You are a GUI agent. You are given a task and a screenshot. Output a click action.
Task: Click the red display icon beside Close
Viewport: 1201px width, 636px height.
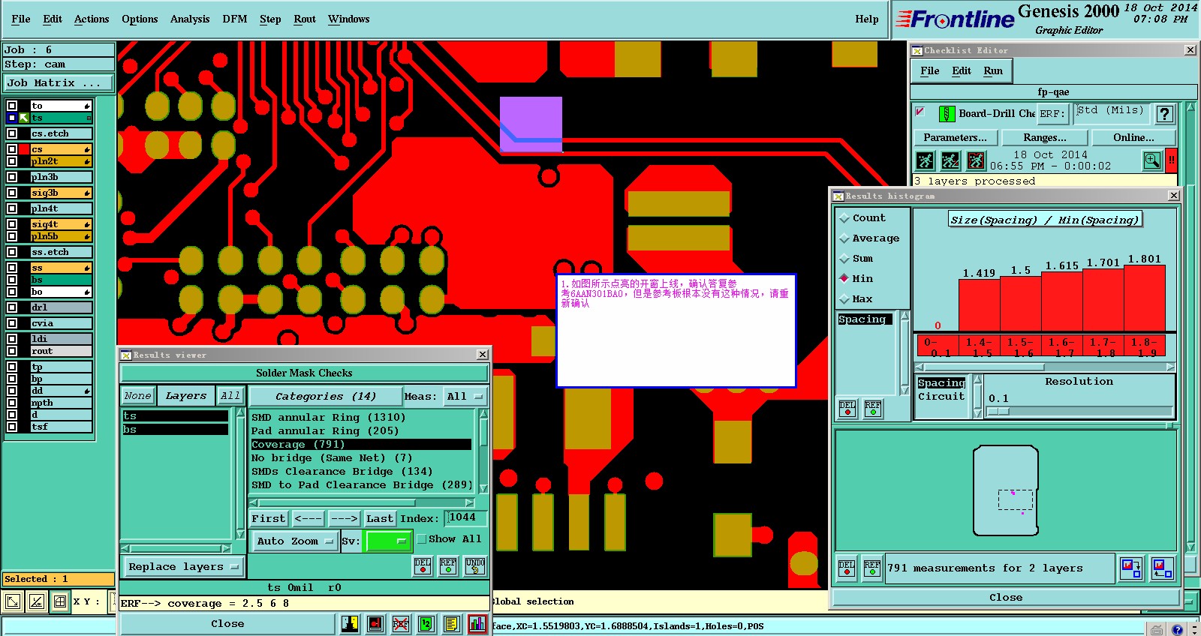[375, 623]
